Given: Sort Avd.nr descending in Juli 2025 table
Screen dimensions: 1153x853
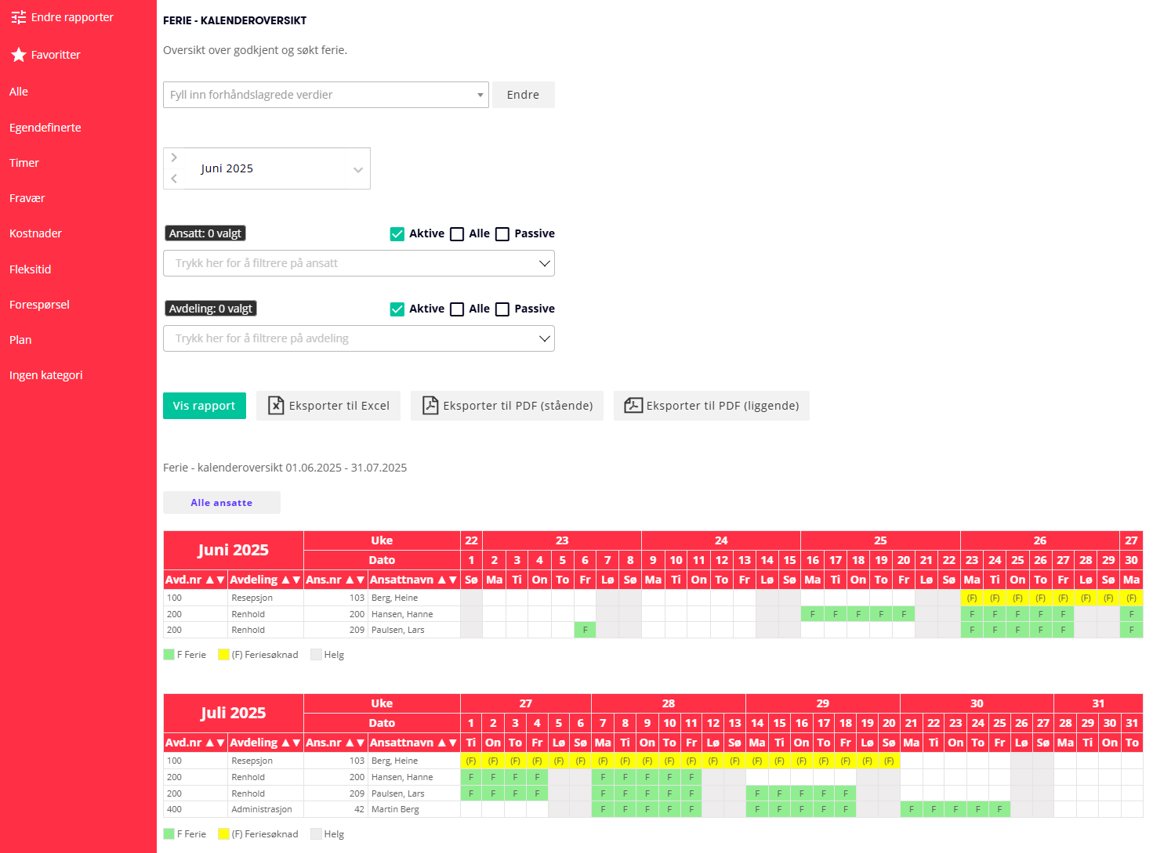Looking at the screenshot, I should pyautogui.click(x=220, y=743).
